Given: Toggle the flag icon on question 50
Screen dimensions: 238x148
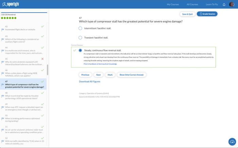Looking at the screenshot, I should coord(3,119).
